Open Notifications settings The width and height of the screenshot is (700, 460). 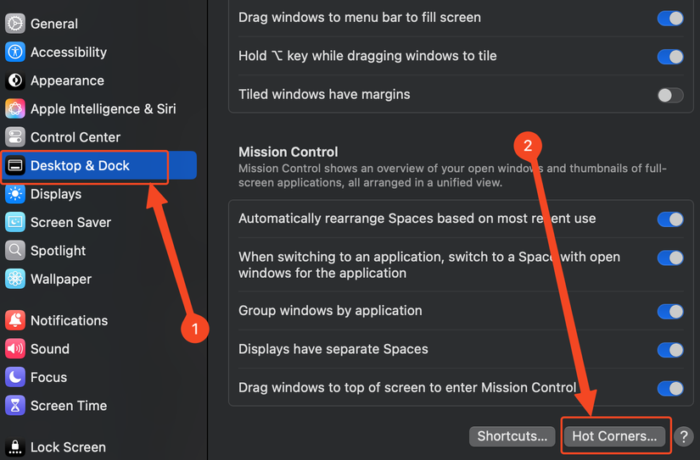(x=99, y=320)
